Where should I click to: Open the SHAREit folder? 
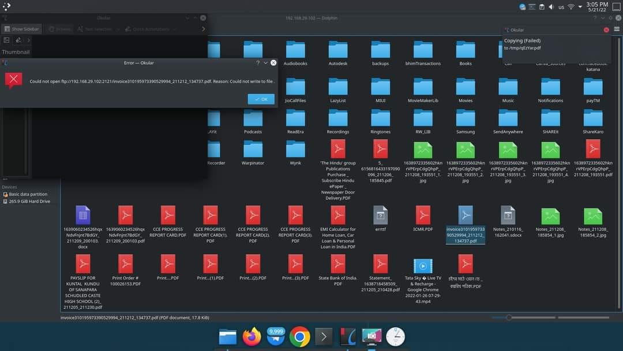pyautogui.click(x=550, y=122)
